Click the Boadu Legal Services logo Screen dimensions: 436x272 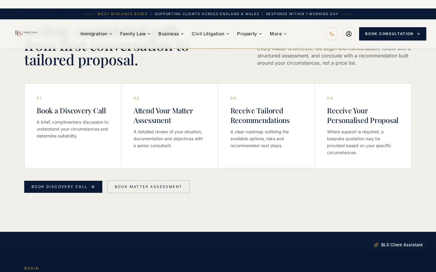[26, 33]
